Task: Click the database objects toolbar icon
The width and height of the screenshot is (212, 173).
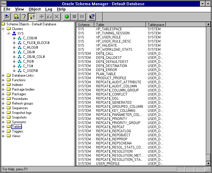Action: tap(16, 17)
